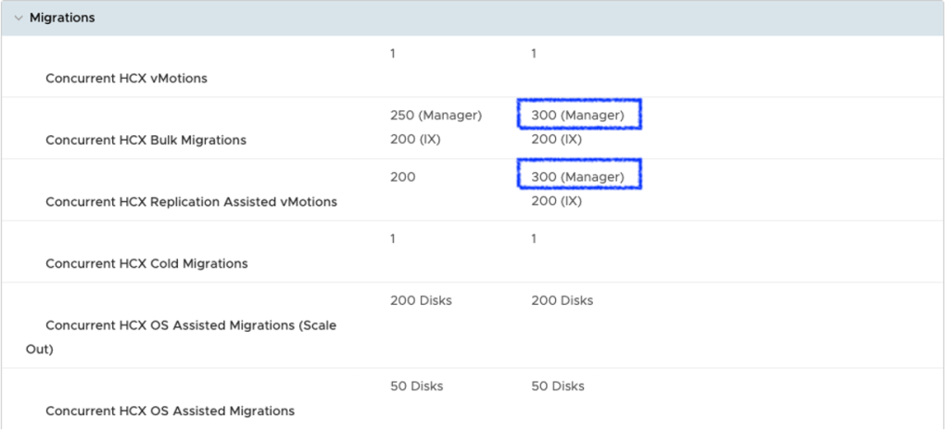Click first-column 200 Disks value
This screenshot has width=948, height=430.
coord(421,300)
